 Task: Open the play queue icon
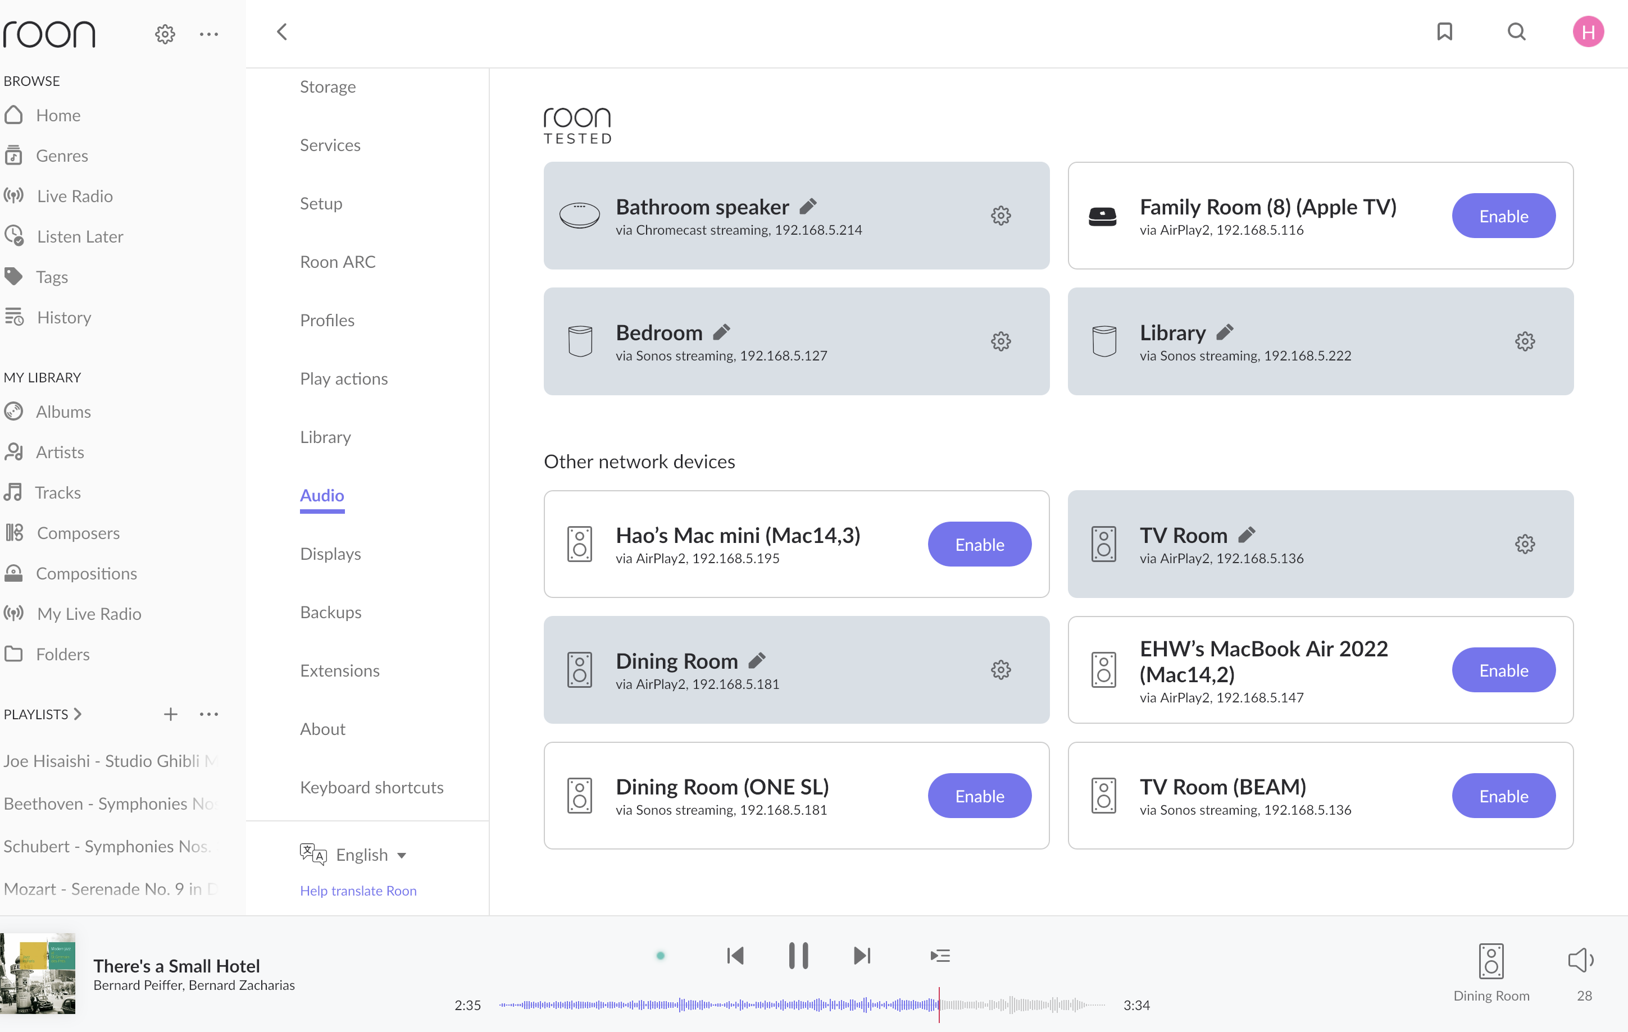[940, 956]
